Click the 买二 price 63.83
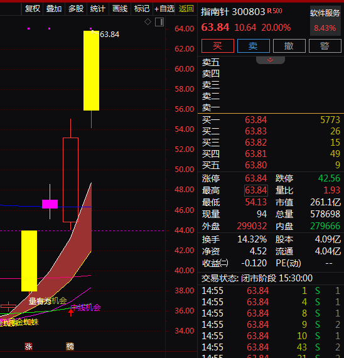 coord(256,131)
